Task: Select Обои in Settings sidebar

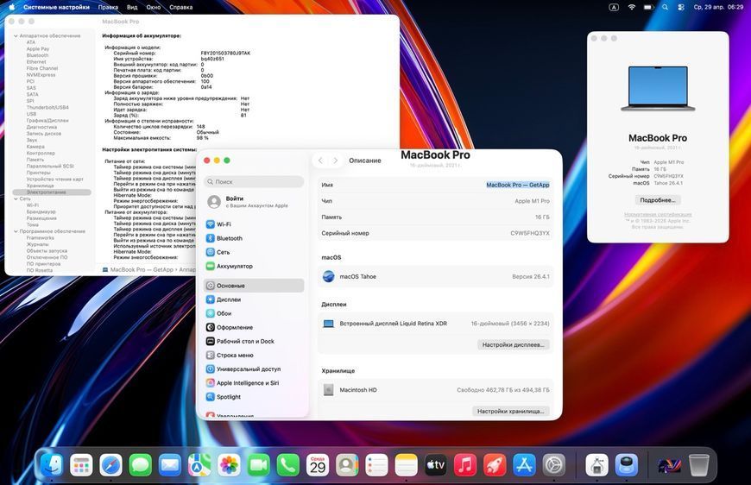Action: (254, 313)
